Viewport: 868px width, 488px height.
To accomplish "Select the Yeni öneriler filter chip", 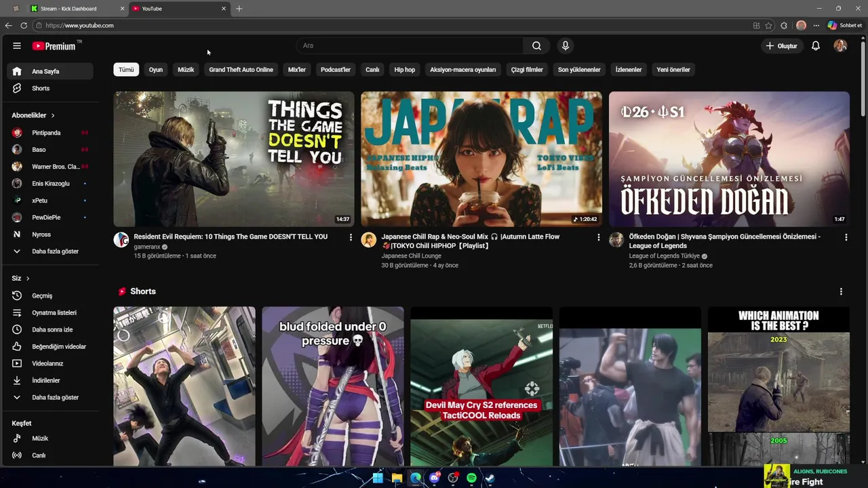I will 673,70.
